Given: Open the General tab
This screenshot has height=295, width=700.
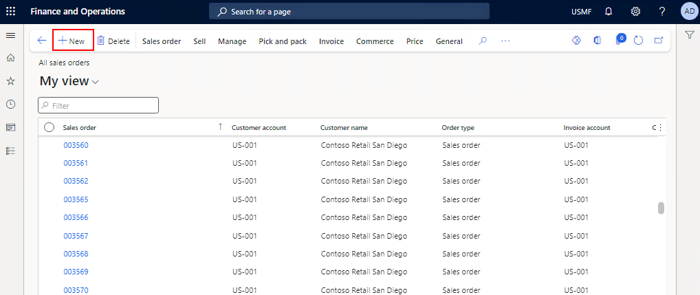Looking at the screenshot, I should 449,41.
